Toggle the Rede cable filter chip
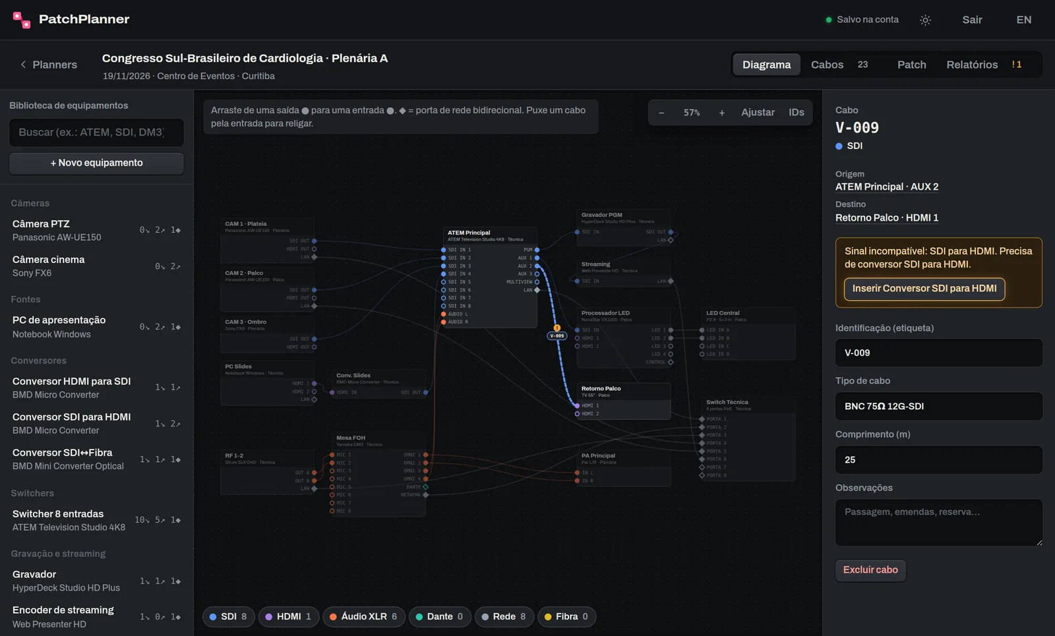 (504, 617)
